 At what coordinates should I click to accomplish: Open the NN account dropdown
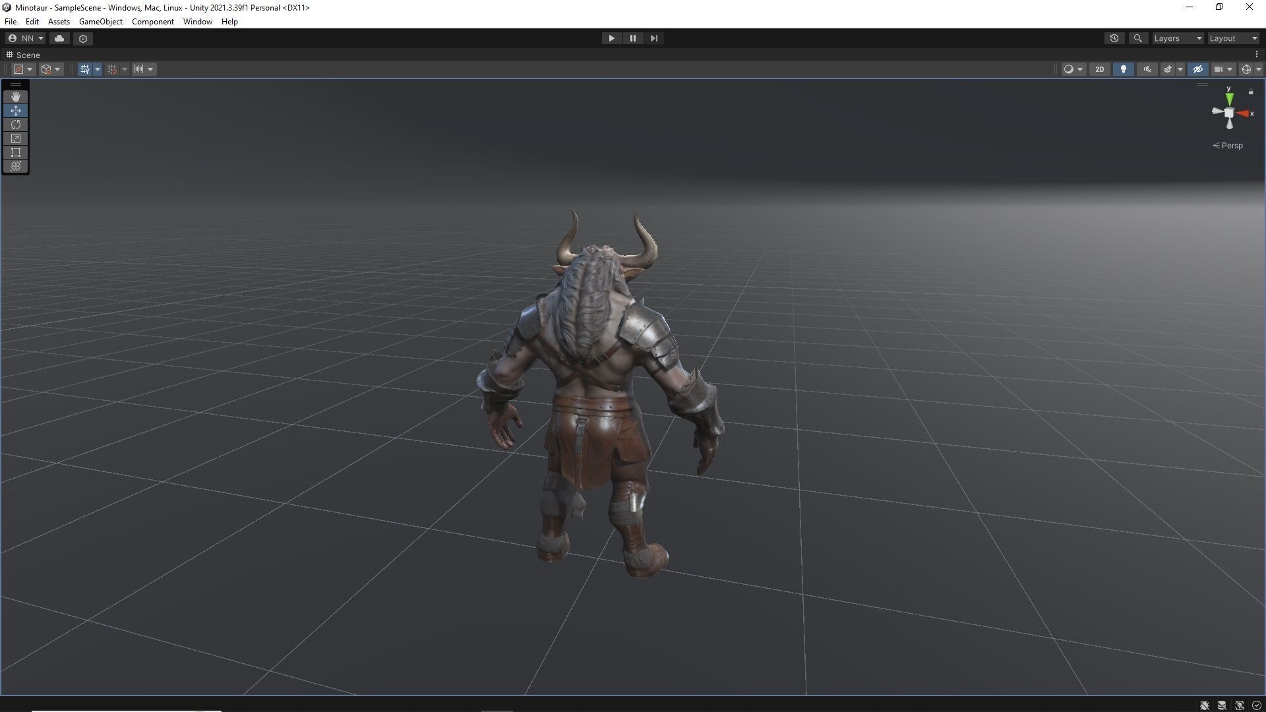pyautogui.click(x=26, y=38)
